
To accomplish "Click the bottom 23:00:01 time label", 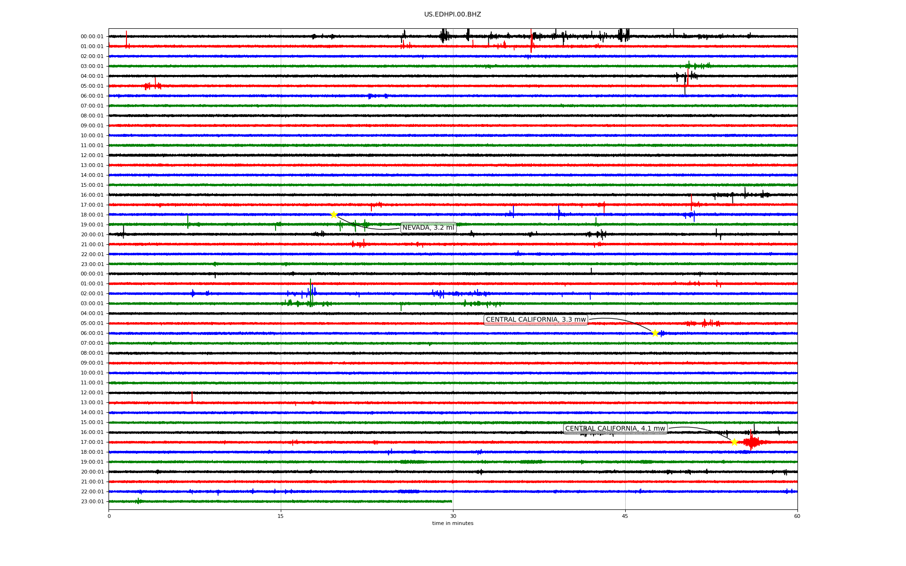I will point(92,501).
